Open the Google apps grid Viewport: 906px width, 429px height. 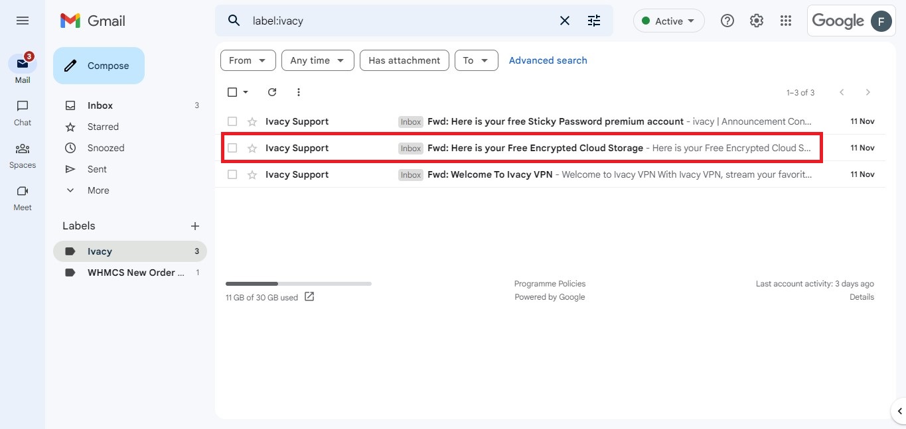click(786, 21)
